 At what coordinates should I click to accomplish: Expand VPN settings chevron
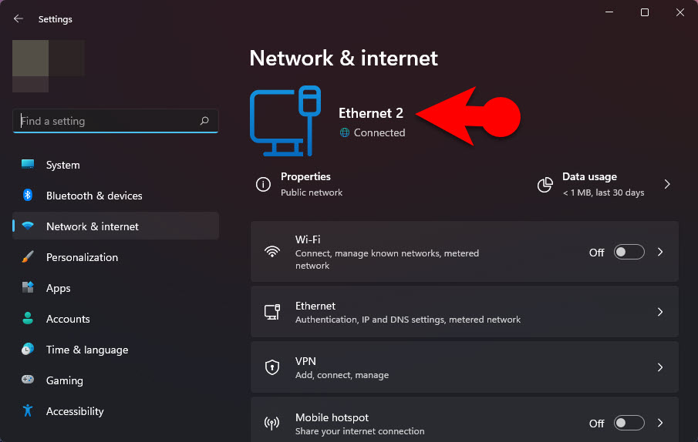click(x=660, y=367)
